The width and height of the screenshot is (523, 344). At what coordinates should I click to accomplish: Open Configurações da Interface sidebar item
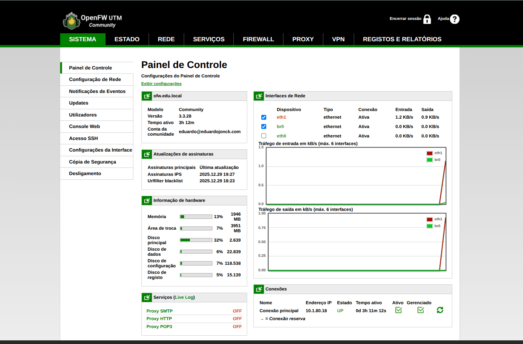pos(97,150)
